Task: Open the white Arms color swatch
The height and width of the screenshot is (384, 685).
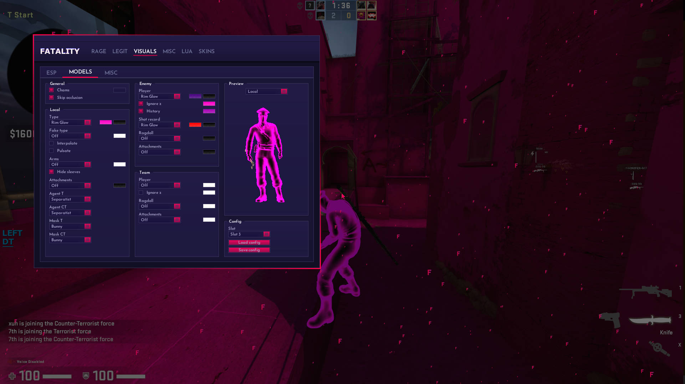Action: (119, 164)
